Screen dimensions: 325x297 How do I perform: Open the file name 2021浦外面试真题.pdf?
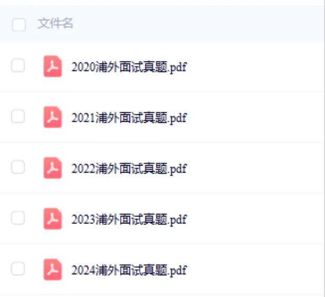(129, 118)
